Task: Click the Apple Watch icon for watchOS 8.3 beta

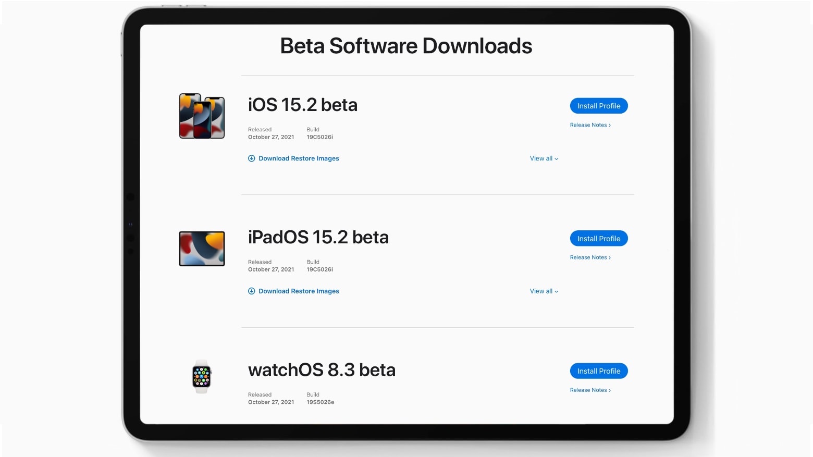Action: pos(202,377)
